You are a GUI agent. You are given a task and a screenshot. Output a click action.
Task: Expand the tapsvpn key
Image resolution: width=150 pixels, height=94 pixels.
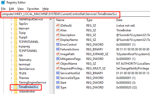(11, 29)
